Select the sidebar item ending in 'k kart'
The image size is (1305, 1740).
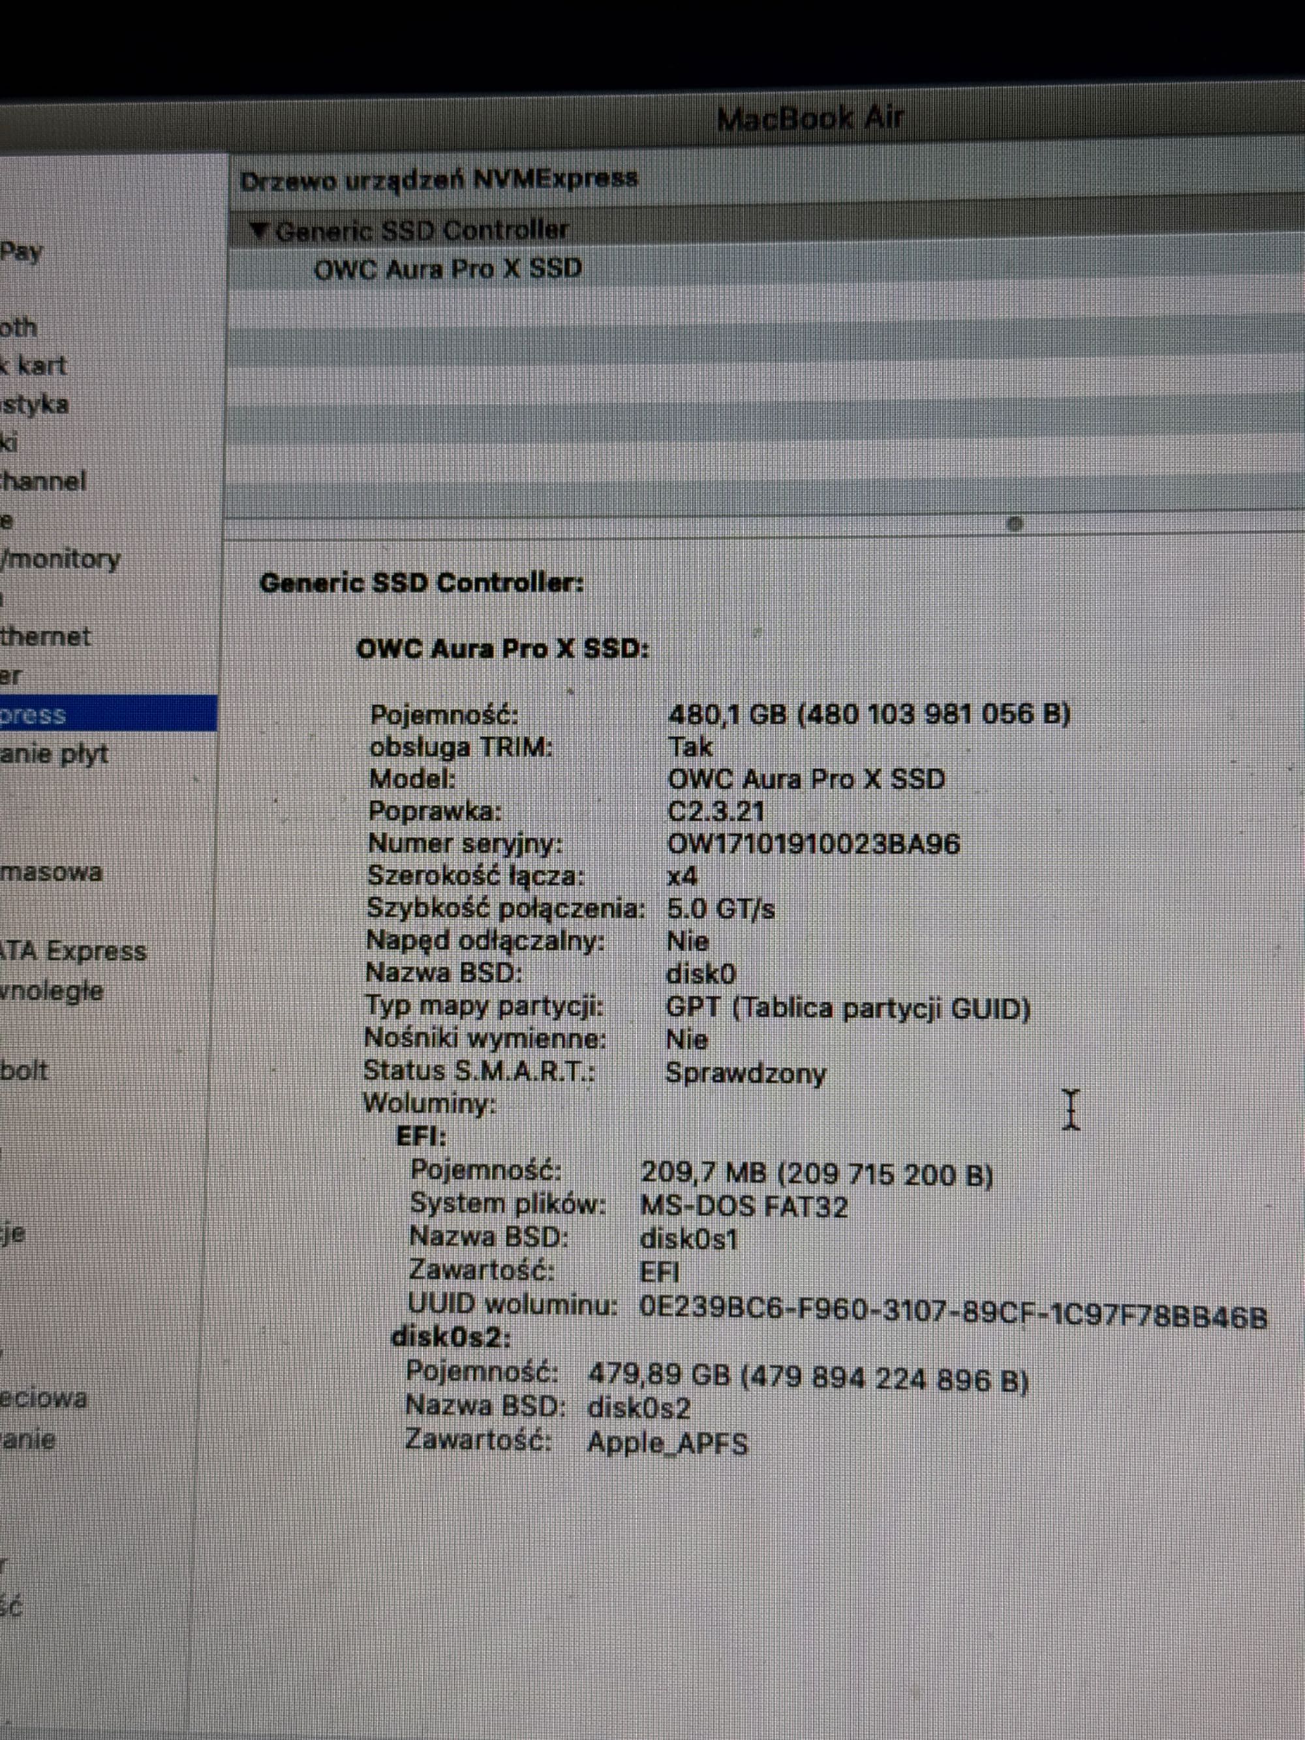pos(34,365)
